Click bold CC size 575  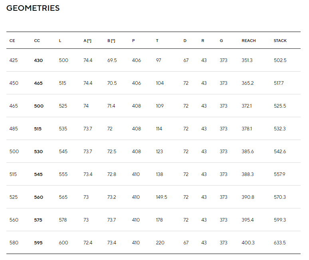pos(38,220)
